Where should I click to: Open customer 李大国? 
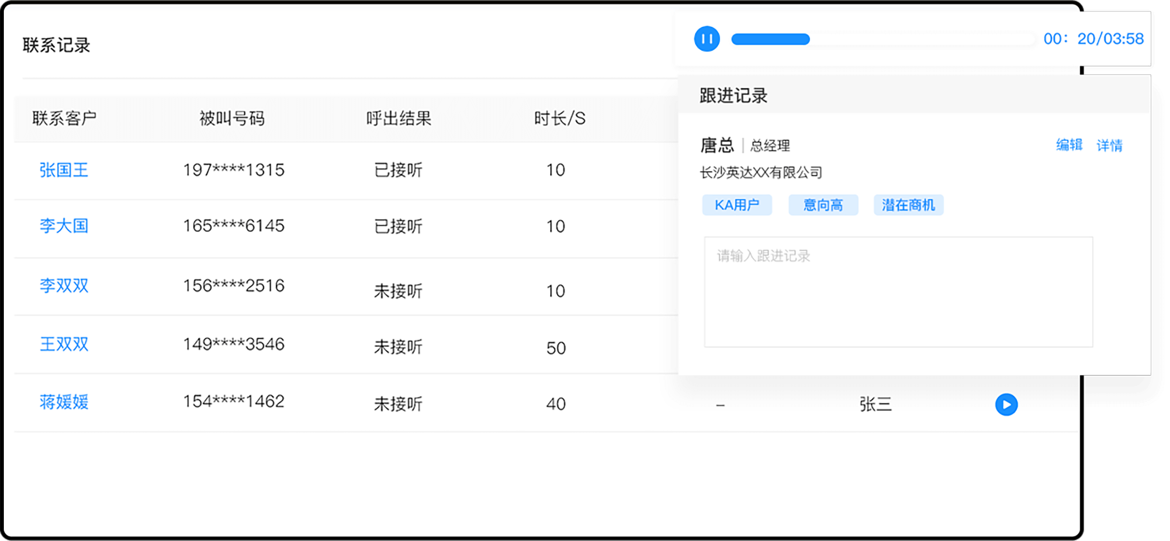point(64,226)
